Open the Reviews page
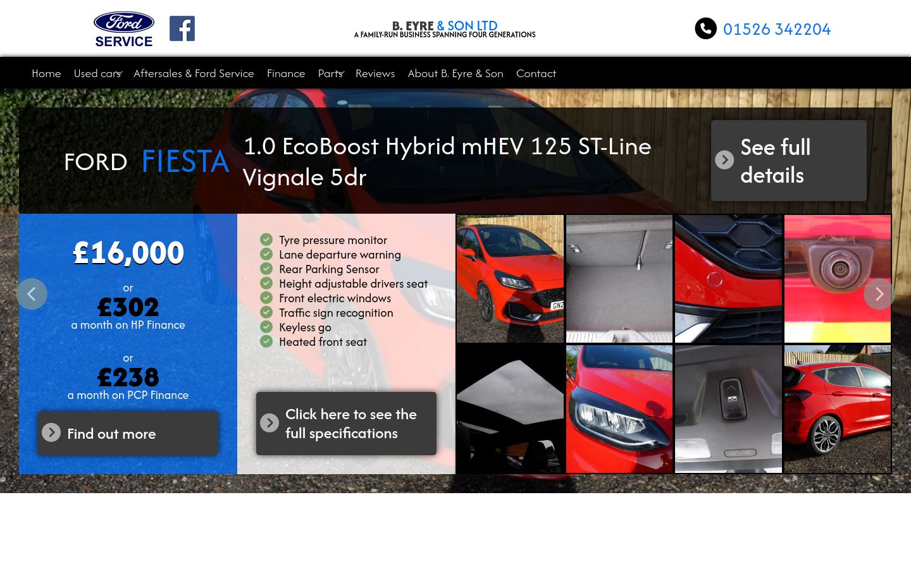The height and width of the screenshot is (569, 911). tap(375, 73)
